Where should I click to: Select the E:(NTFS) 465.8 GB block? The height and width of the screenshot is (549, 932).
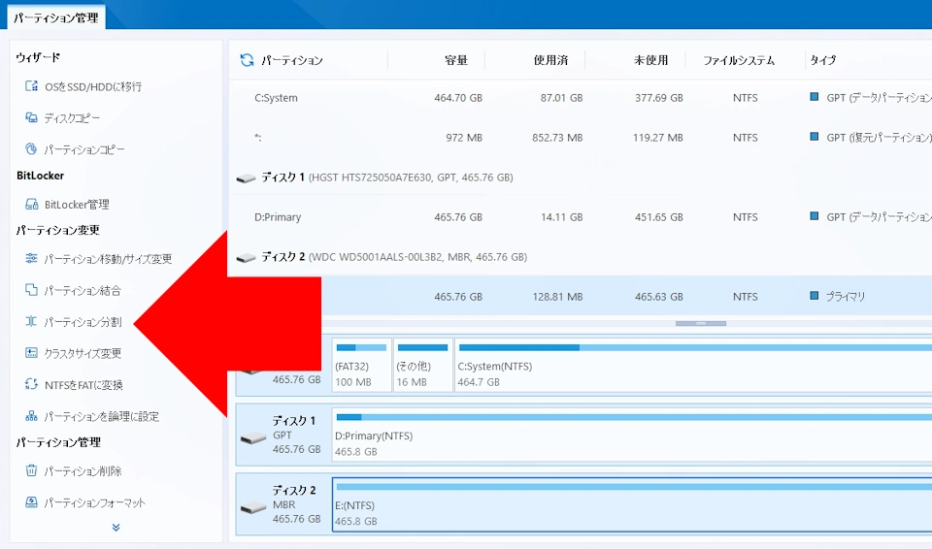coord(632,505)
